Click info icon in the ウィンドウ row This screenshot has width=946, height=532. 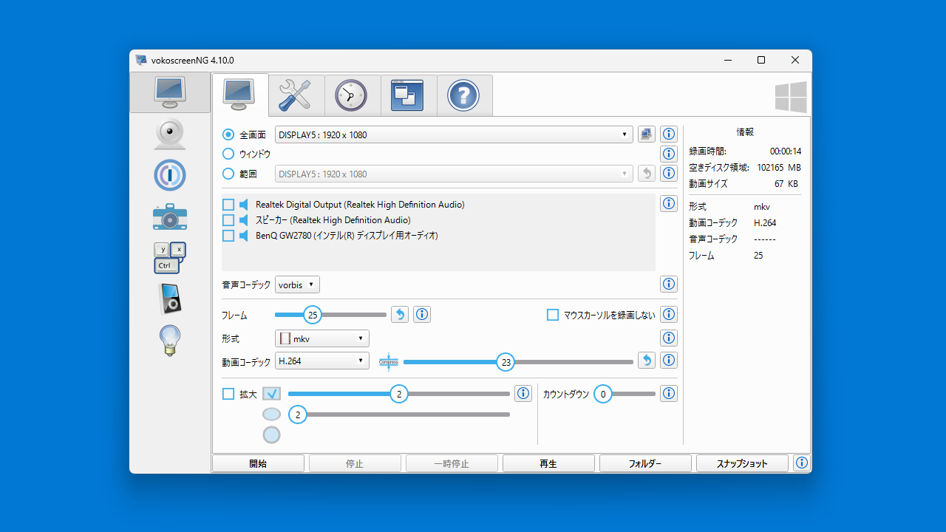669,154
